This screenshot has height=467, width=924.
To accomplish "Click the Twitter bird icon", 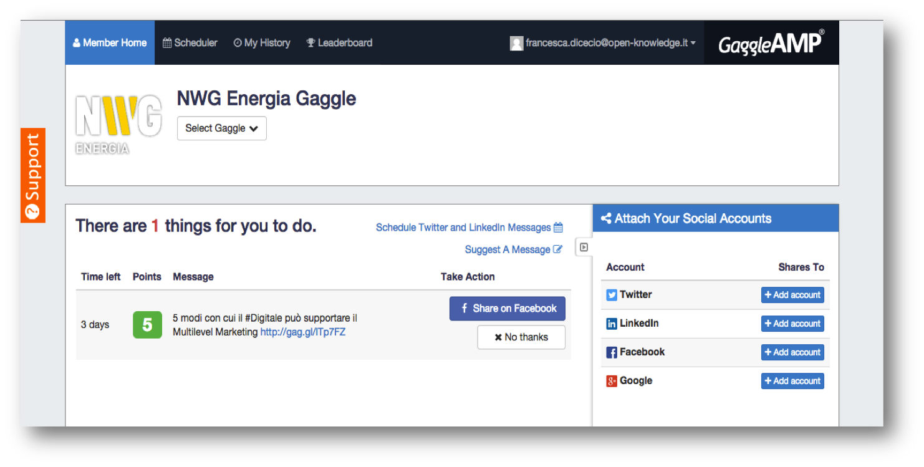I will [612, 295].
